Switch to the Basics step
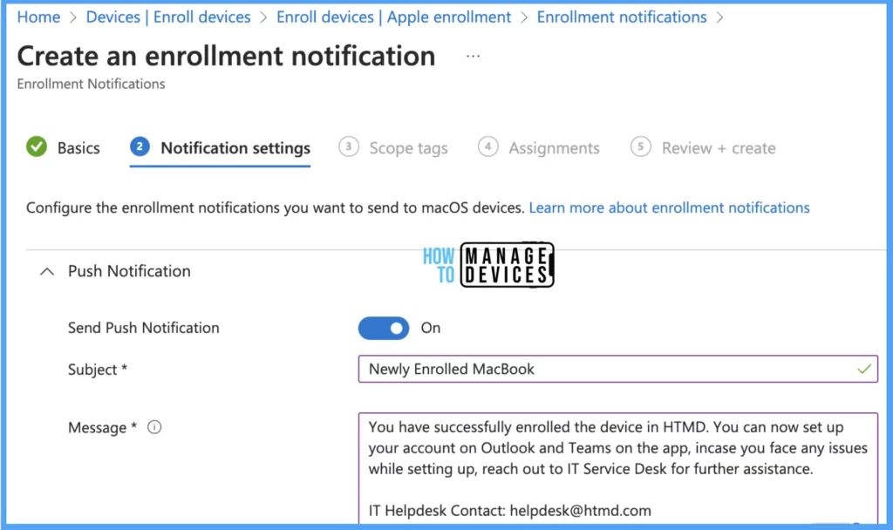This screenshot has height=530, width=893. [78, 148]
